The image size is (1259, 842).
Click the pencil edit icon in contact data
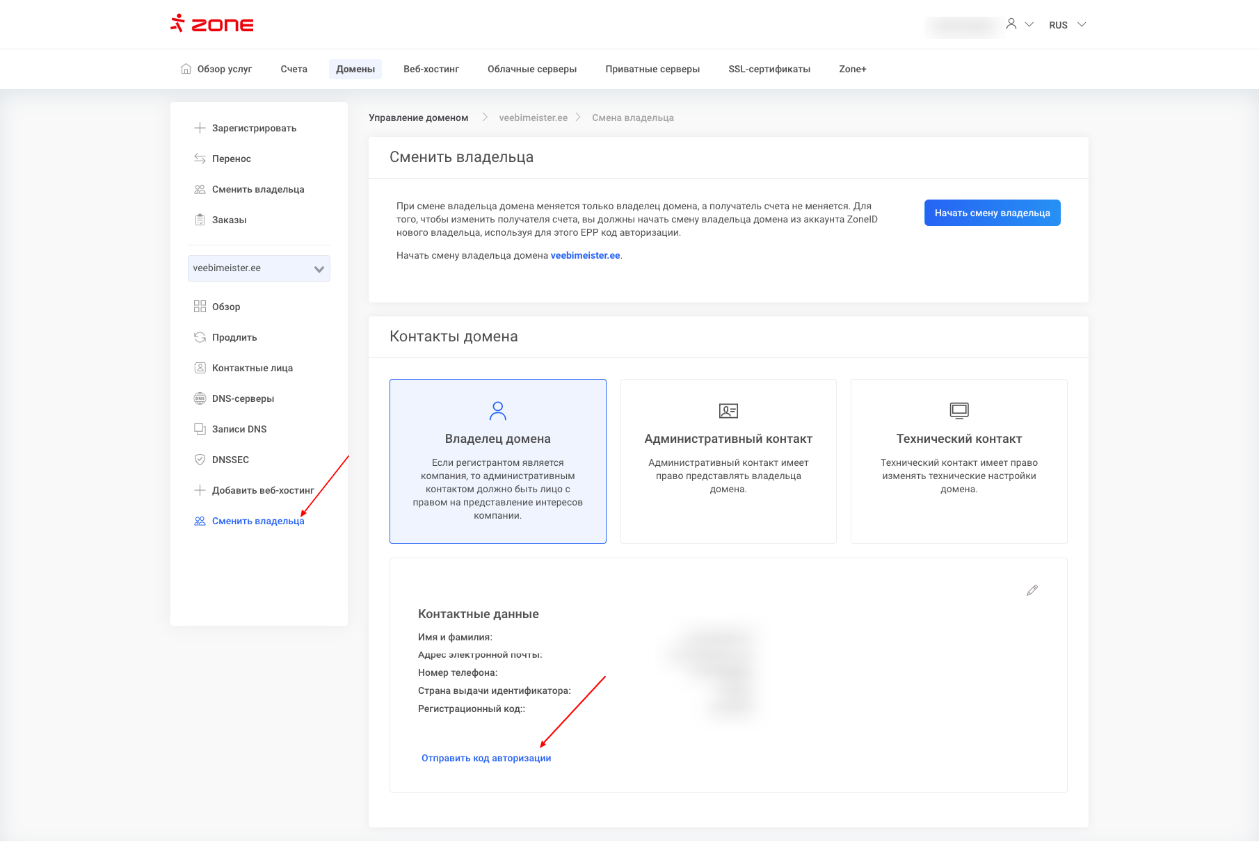[1032, 590]
